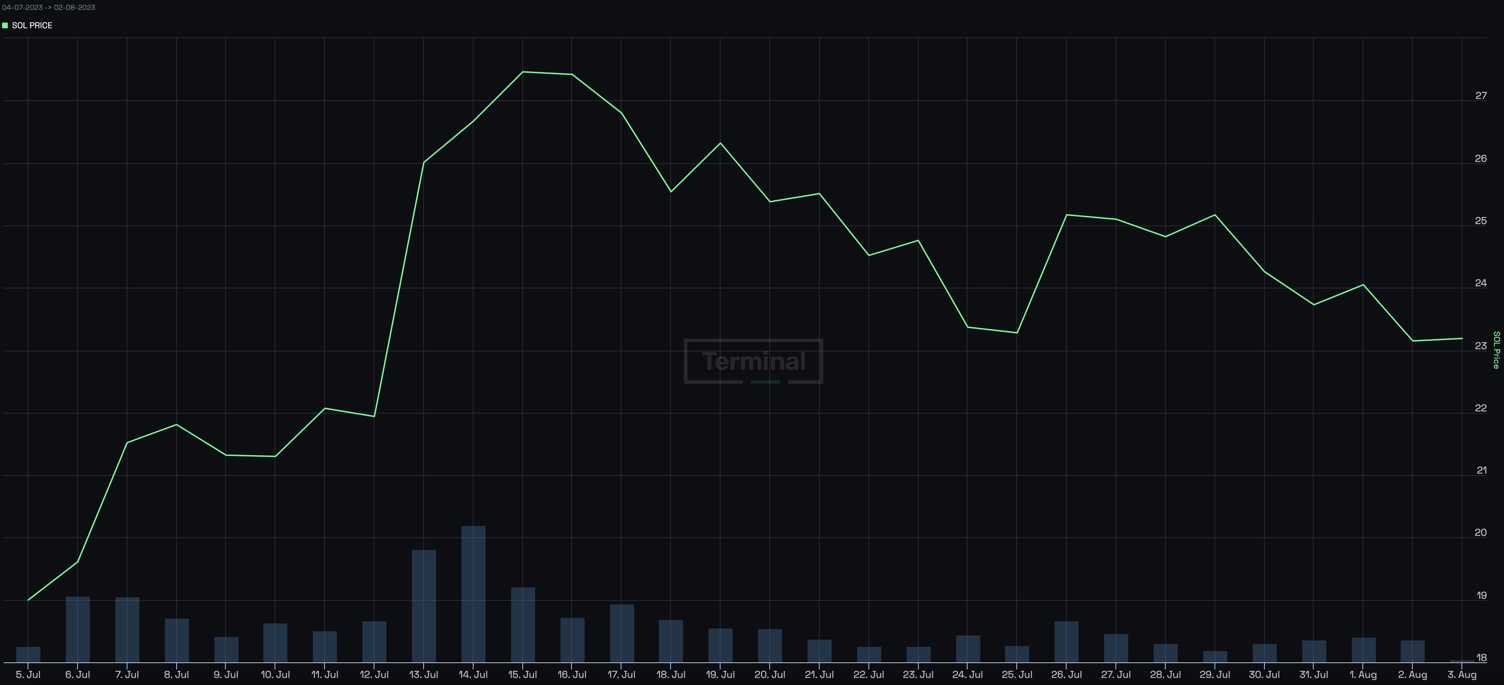
Task: Click the y-axis value 26
Action: tap(1481, 159)
